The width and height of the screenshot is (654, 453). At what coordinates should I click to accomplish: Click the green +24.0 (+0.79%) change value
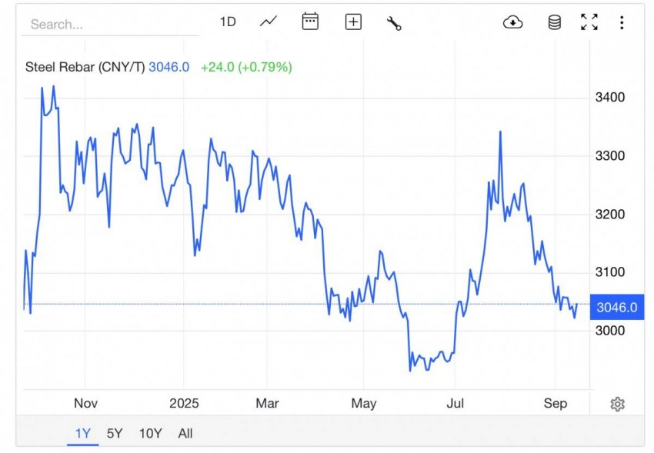(246, 67)
